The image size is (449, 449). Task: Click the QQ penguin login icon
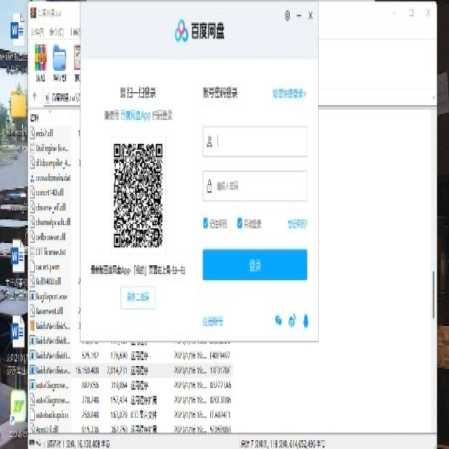(x=305, y=321)
